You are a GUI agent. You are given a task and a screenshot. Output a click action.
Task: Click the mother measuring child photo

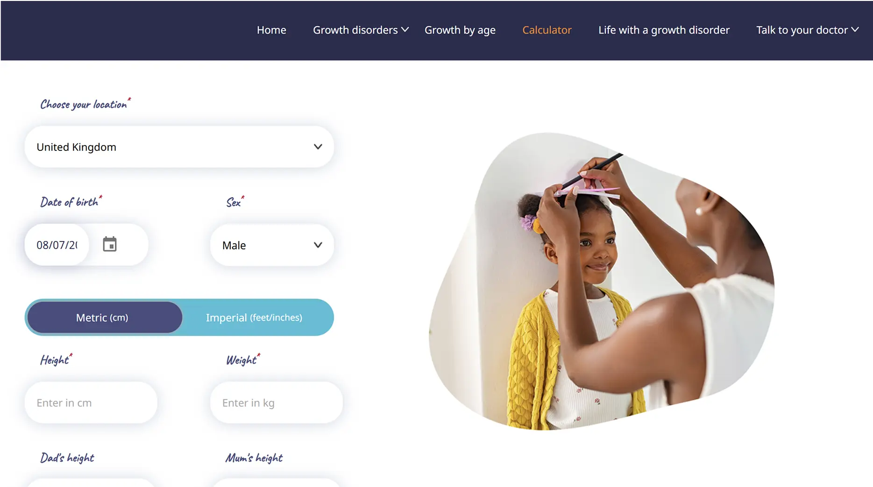[x=602, y=281]
